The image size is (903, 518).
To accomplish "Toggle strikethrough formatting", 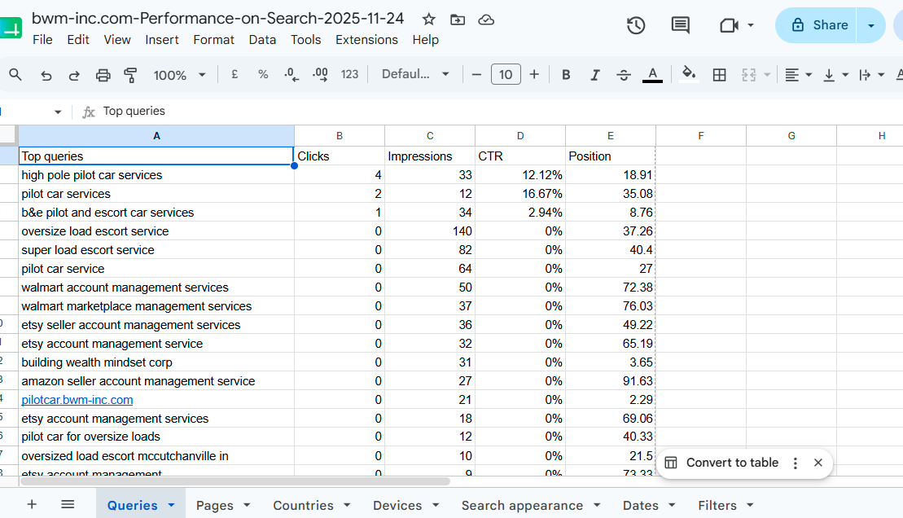I will click(x=623, y=75).
